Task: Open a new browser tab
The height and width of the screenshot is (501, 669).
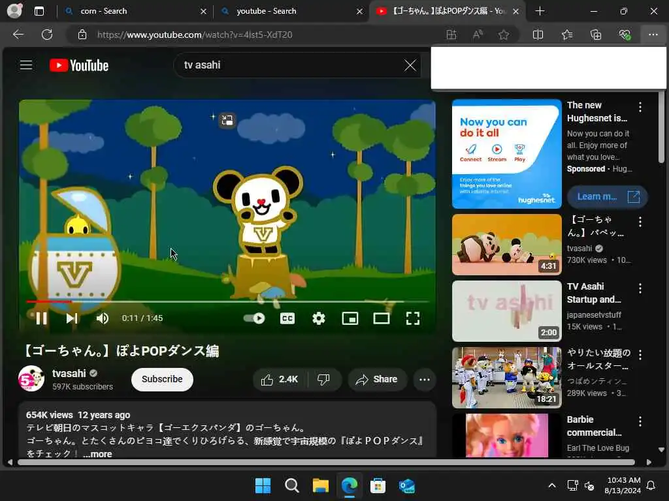Action: click(540, 11)
